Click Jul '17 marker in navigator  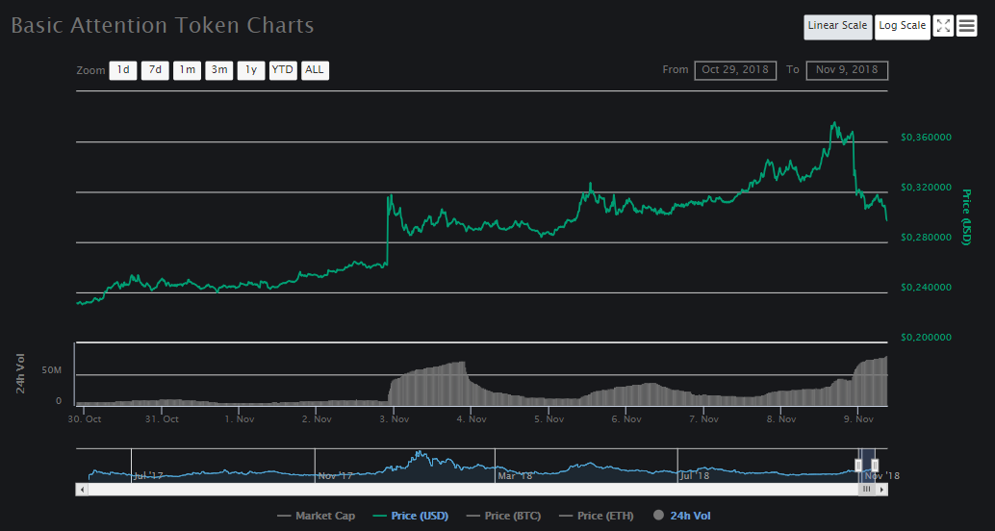(148, 475)
